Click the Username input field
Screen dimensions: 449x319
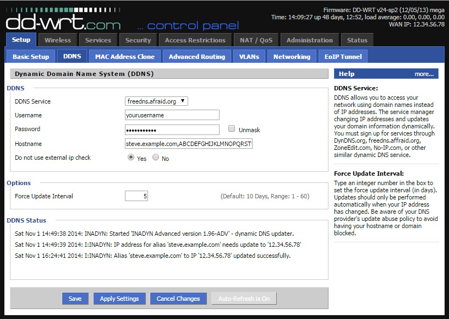172,115
